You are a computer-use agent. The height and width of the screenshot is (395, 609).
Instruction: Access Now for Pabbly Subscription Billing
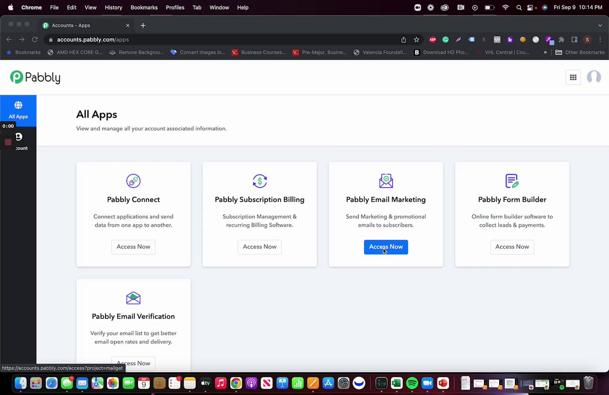(x=260, y=247)
